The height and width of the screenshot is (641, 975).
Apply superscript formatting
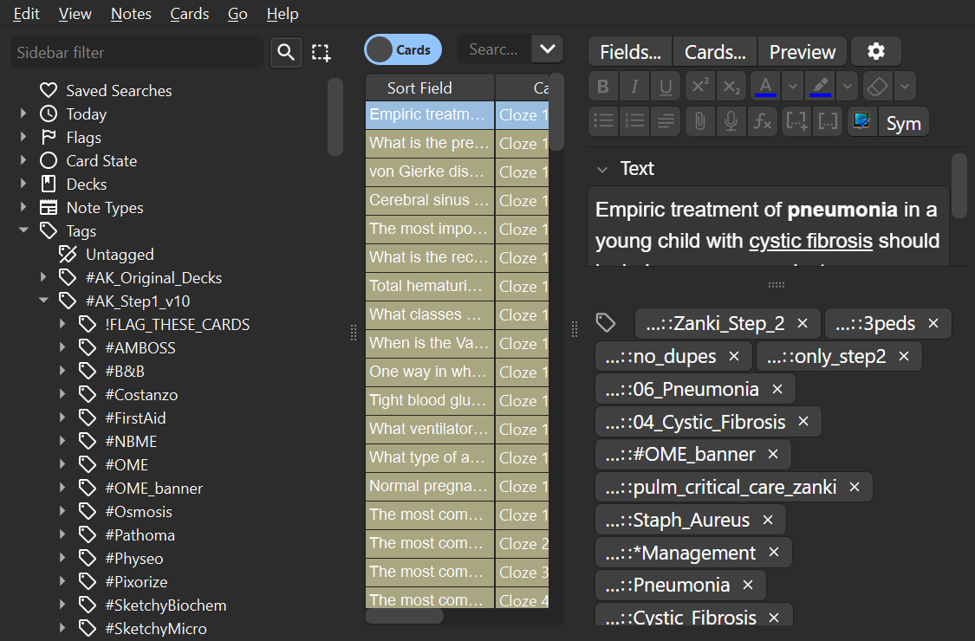[699, 87]
